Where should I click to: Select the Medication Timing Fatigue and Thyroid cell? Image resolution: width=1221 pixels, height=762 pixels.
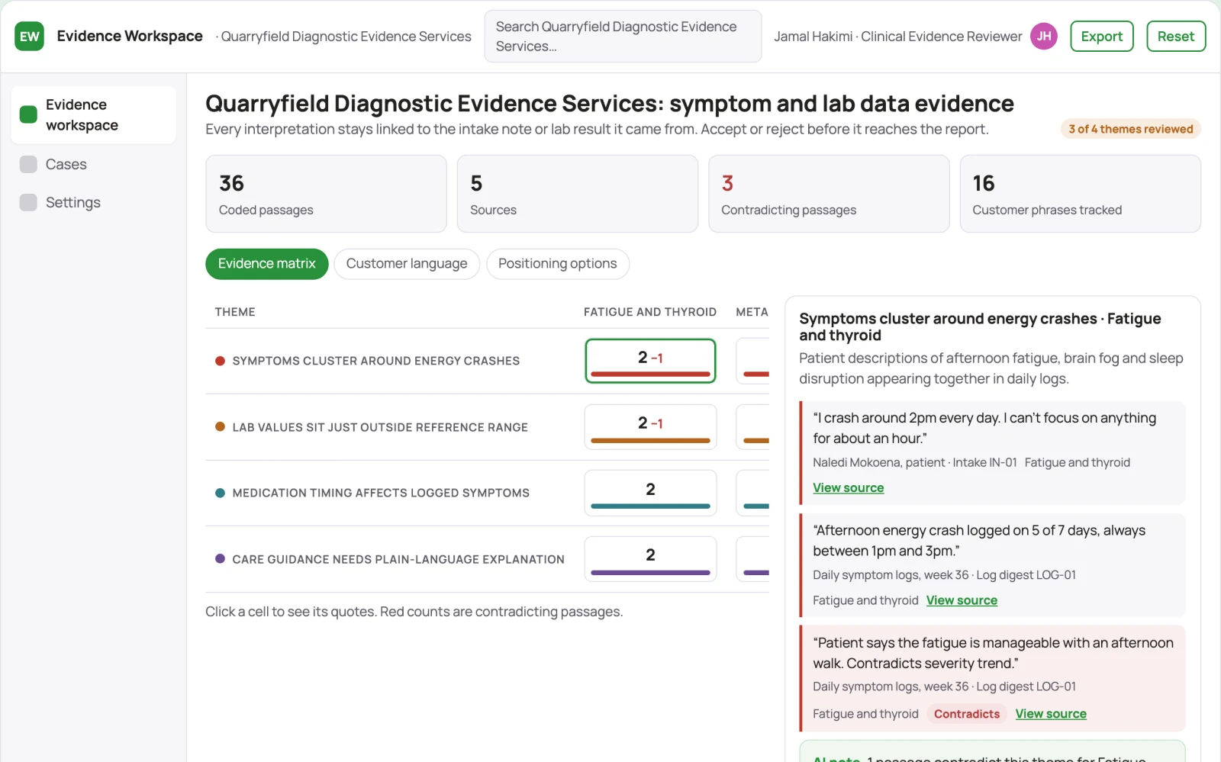[x=650, y=493]
